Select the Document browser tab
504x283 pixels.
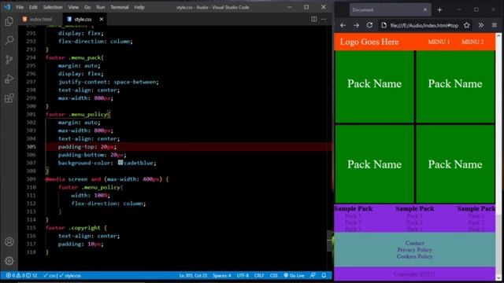click(390, 10)
